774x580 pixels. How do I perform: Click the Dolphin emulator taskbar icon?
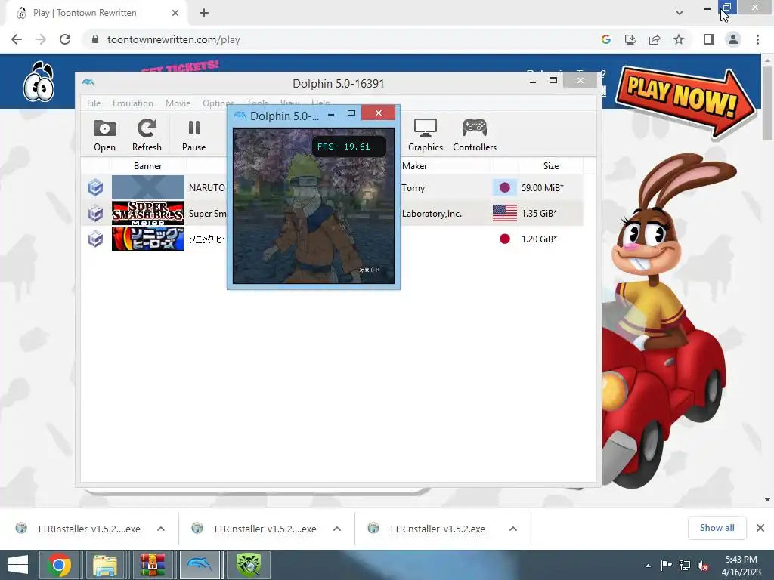[200, 565]
